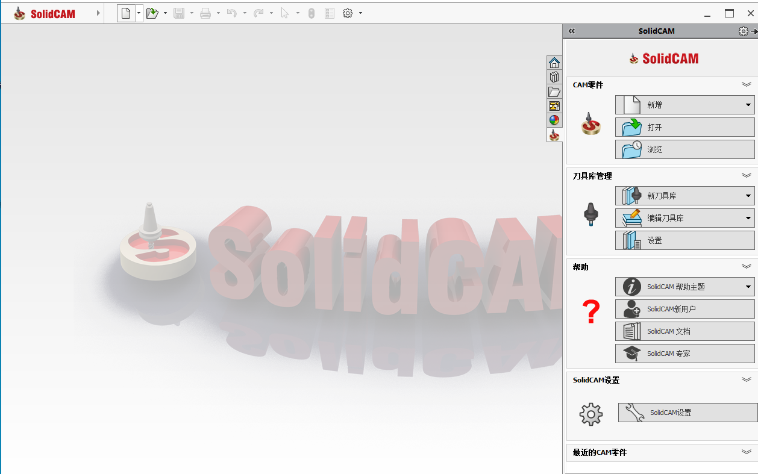
Task: Choose the Select cursor tool icon
Action: pyautogui.click(x=285, y=13)
